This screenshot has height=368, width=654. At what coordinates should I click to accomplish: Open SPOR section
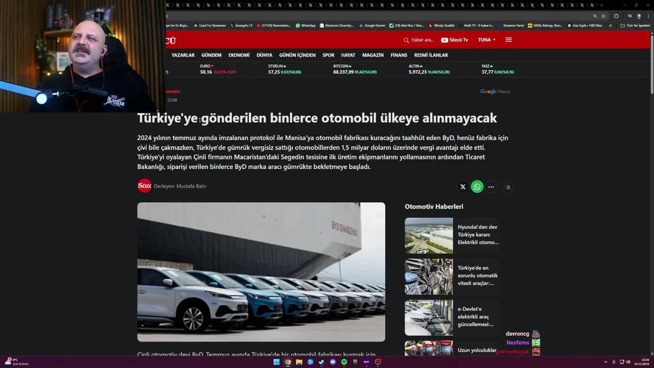[x=329, y=55]
